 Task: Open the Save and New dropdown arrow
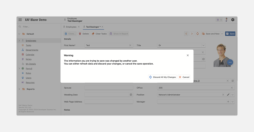(x=222, y=34)
